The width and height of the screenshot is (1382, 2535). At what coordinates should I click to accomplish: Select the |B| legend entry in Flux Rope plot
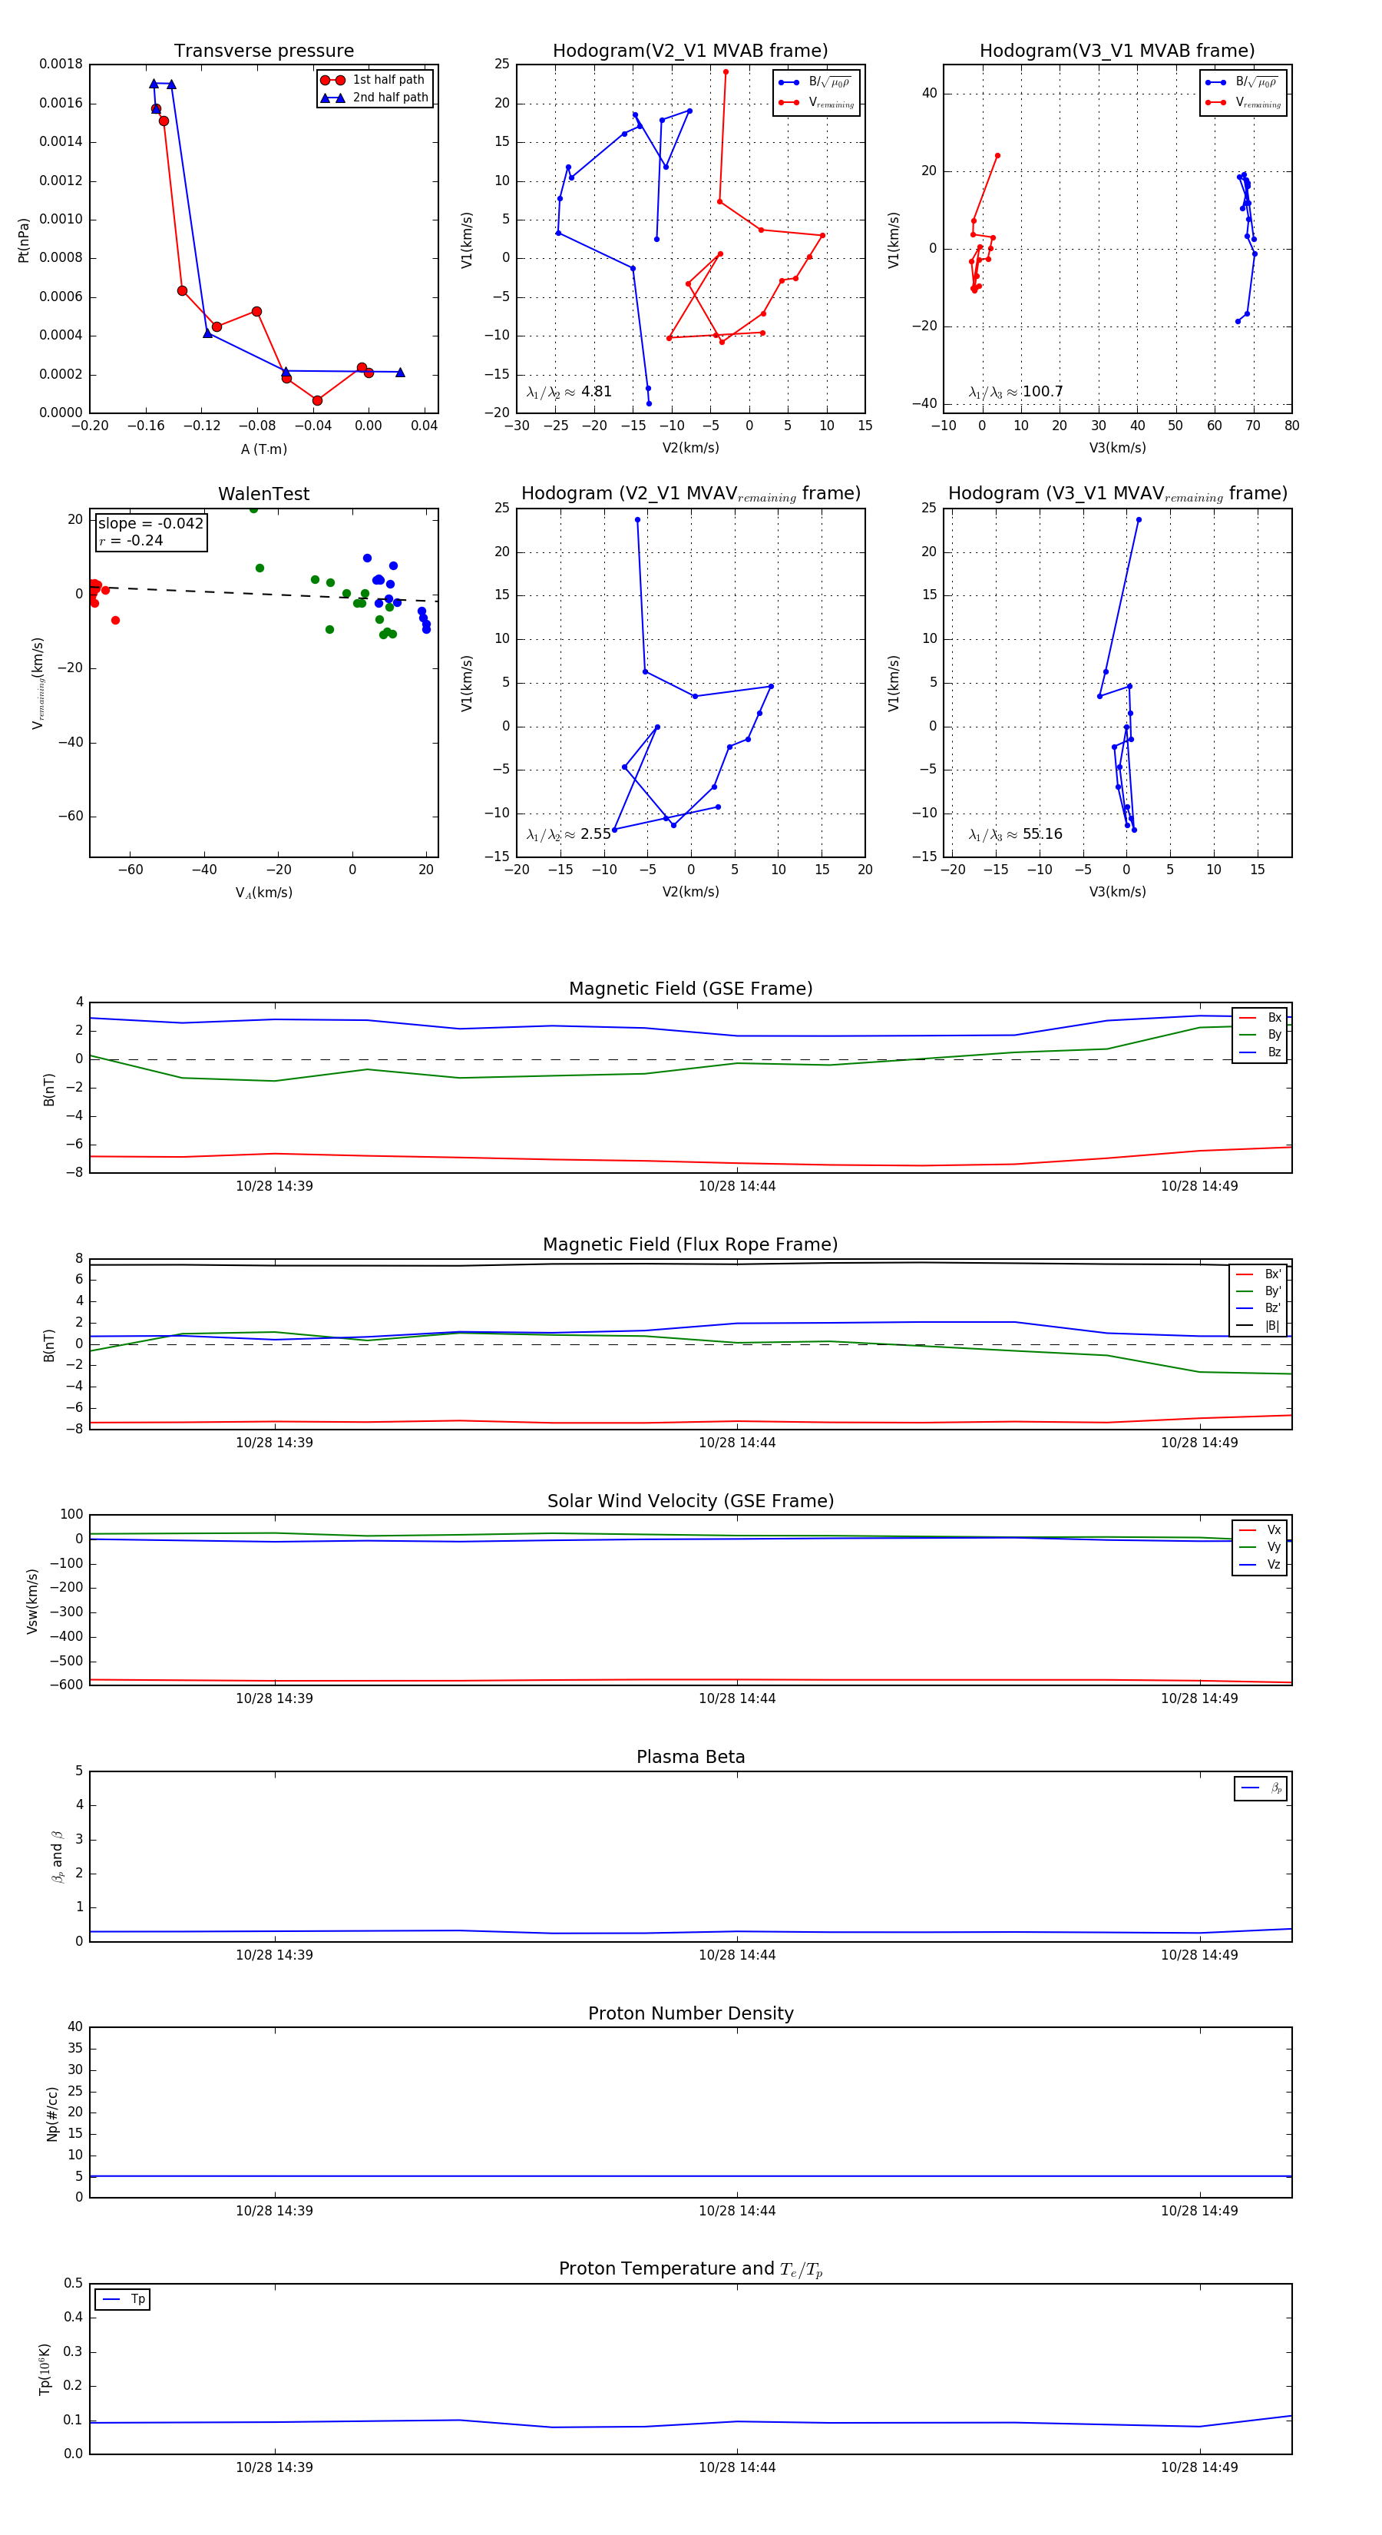[x=1259, y=1326]
